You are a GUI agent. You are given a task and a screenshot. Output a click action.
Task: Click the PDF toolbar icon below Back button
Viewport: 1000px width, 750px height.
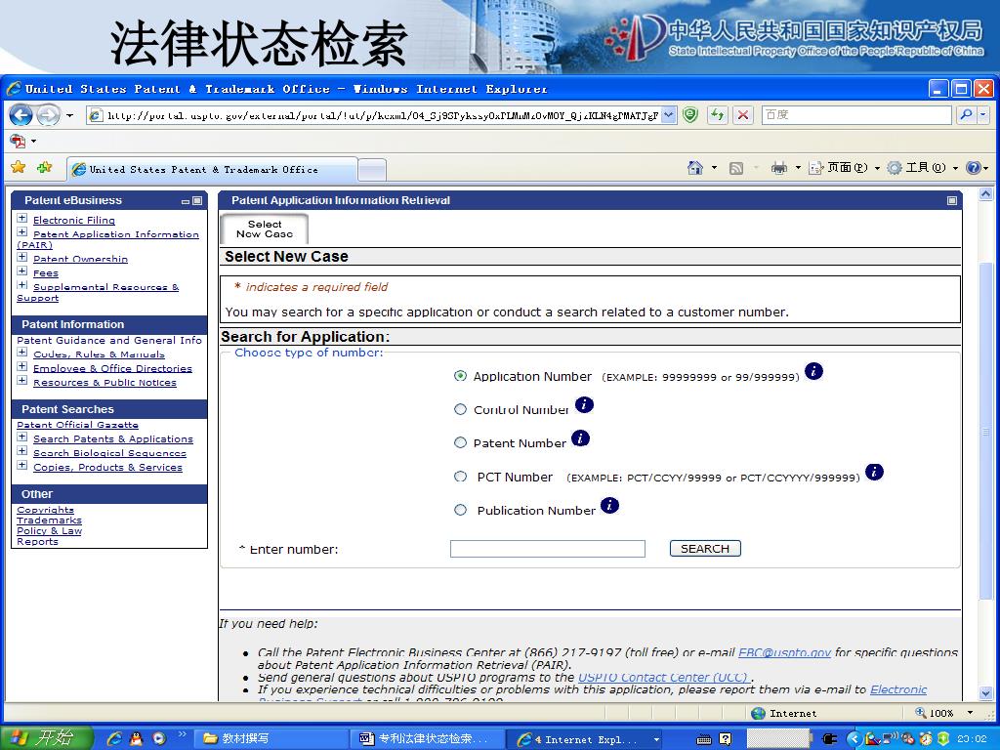coord(18,141)
